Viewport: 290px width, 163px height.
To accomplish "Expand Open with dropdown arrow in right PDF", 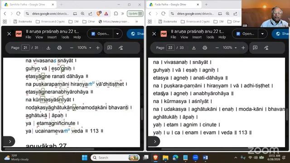I will [262, 34].
